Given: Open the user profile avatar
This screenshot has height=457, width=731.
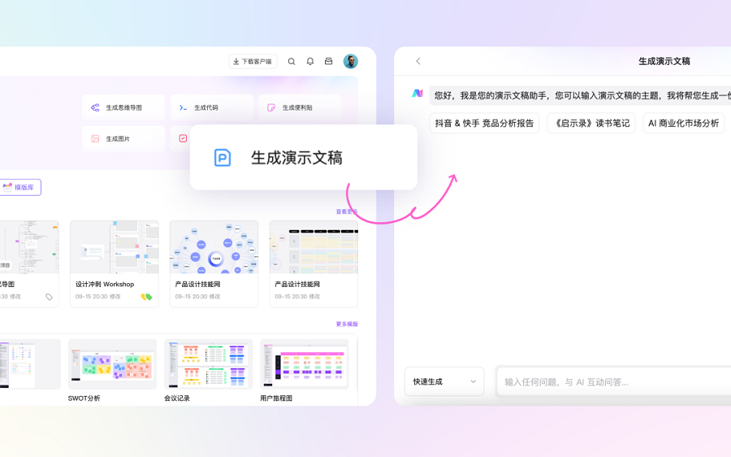Looking at the screenshot, I should point(350,62).
